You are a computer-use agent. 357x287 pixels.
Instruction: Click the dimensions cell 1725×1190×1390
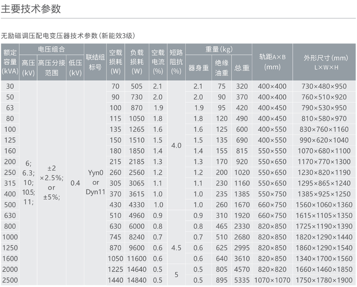324,226
